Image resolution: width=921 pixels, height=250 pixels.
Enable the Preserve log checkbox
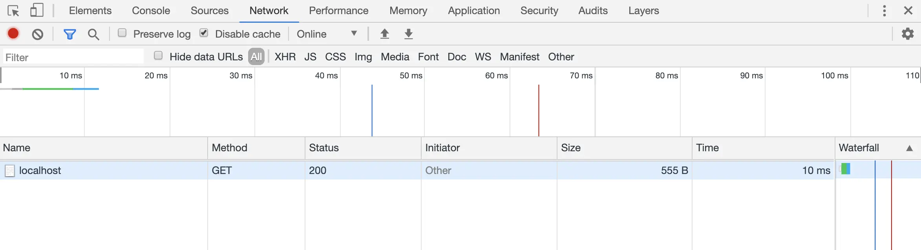point(122,33)
